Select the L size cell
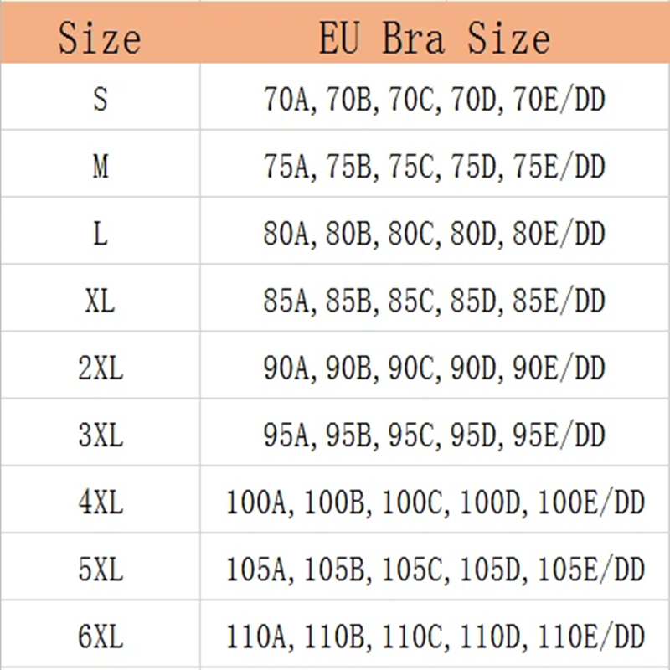The width and height of the screenshot is (670, 670). tap(100, 234)
